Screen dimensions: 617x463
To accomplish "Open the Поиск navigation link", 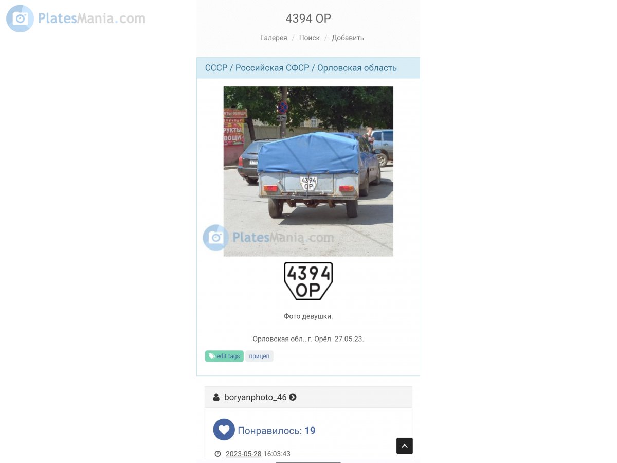I will point(310,38).
